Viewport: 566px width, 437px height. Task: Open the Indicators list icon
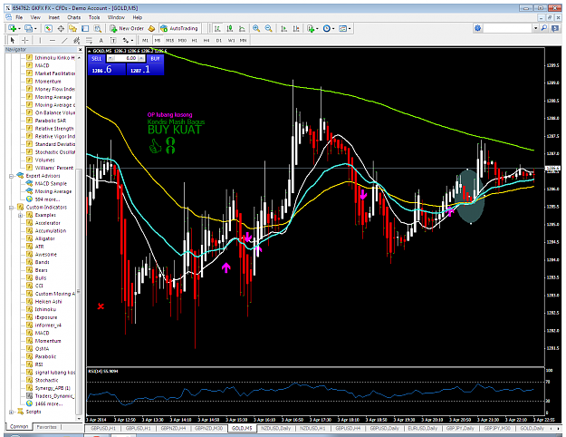[x=310, y=28]
